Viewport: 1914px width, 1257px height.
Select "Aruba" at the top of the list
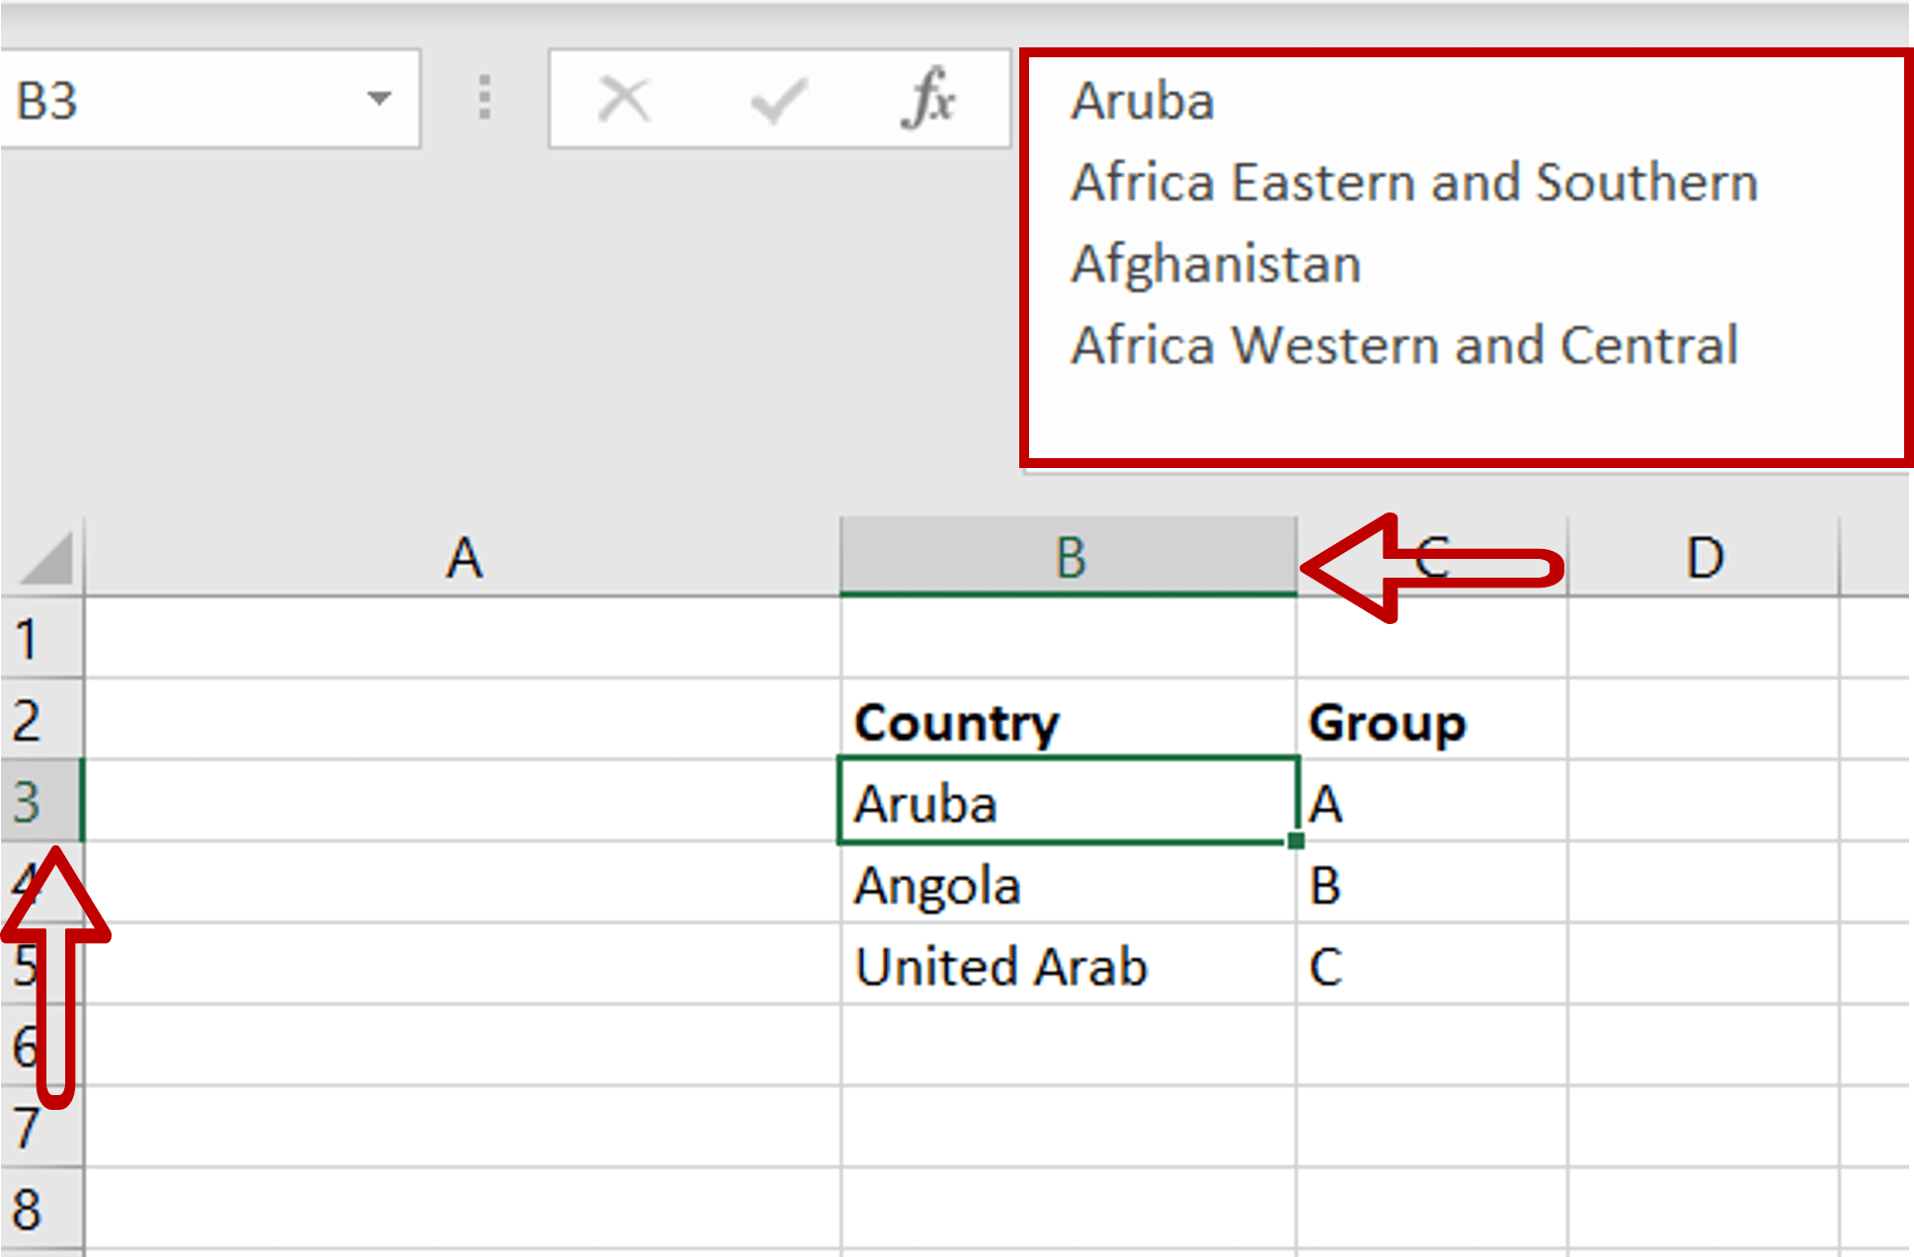[x=1141, y=100]
